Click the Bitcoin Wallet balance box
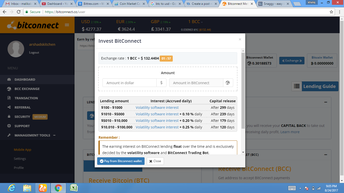 pyautogui.click(x=322, y=61)
